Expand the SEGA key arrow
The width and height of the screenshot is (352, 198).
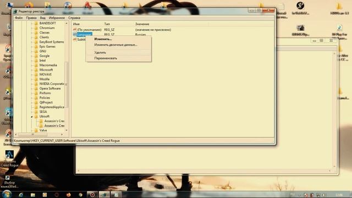[x=32, y=112]
